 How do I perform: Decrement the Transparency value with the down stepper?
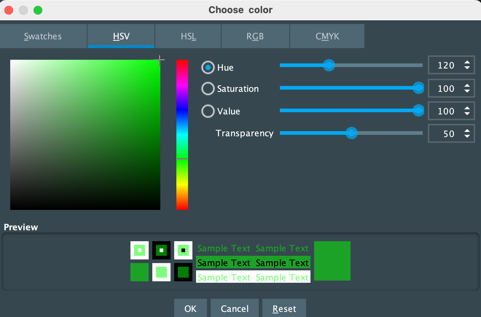click(467, 136)
